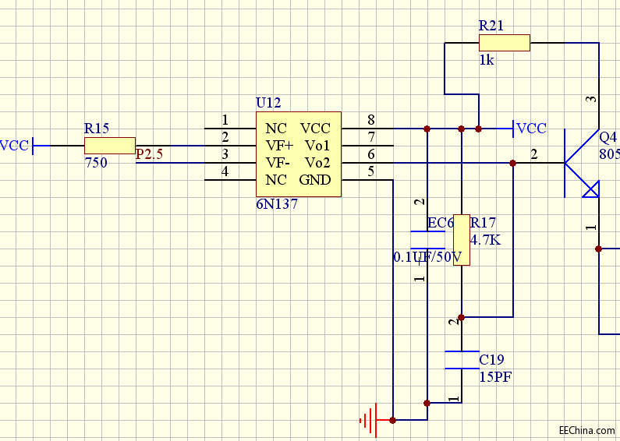Select the 15PF value label
Image resolution: width=620 pixels, height=441 pixels.
tap(496, 376)
